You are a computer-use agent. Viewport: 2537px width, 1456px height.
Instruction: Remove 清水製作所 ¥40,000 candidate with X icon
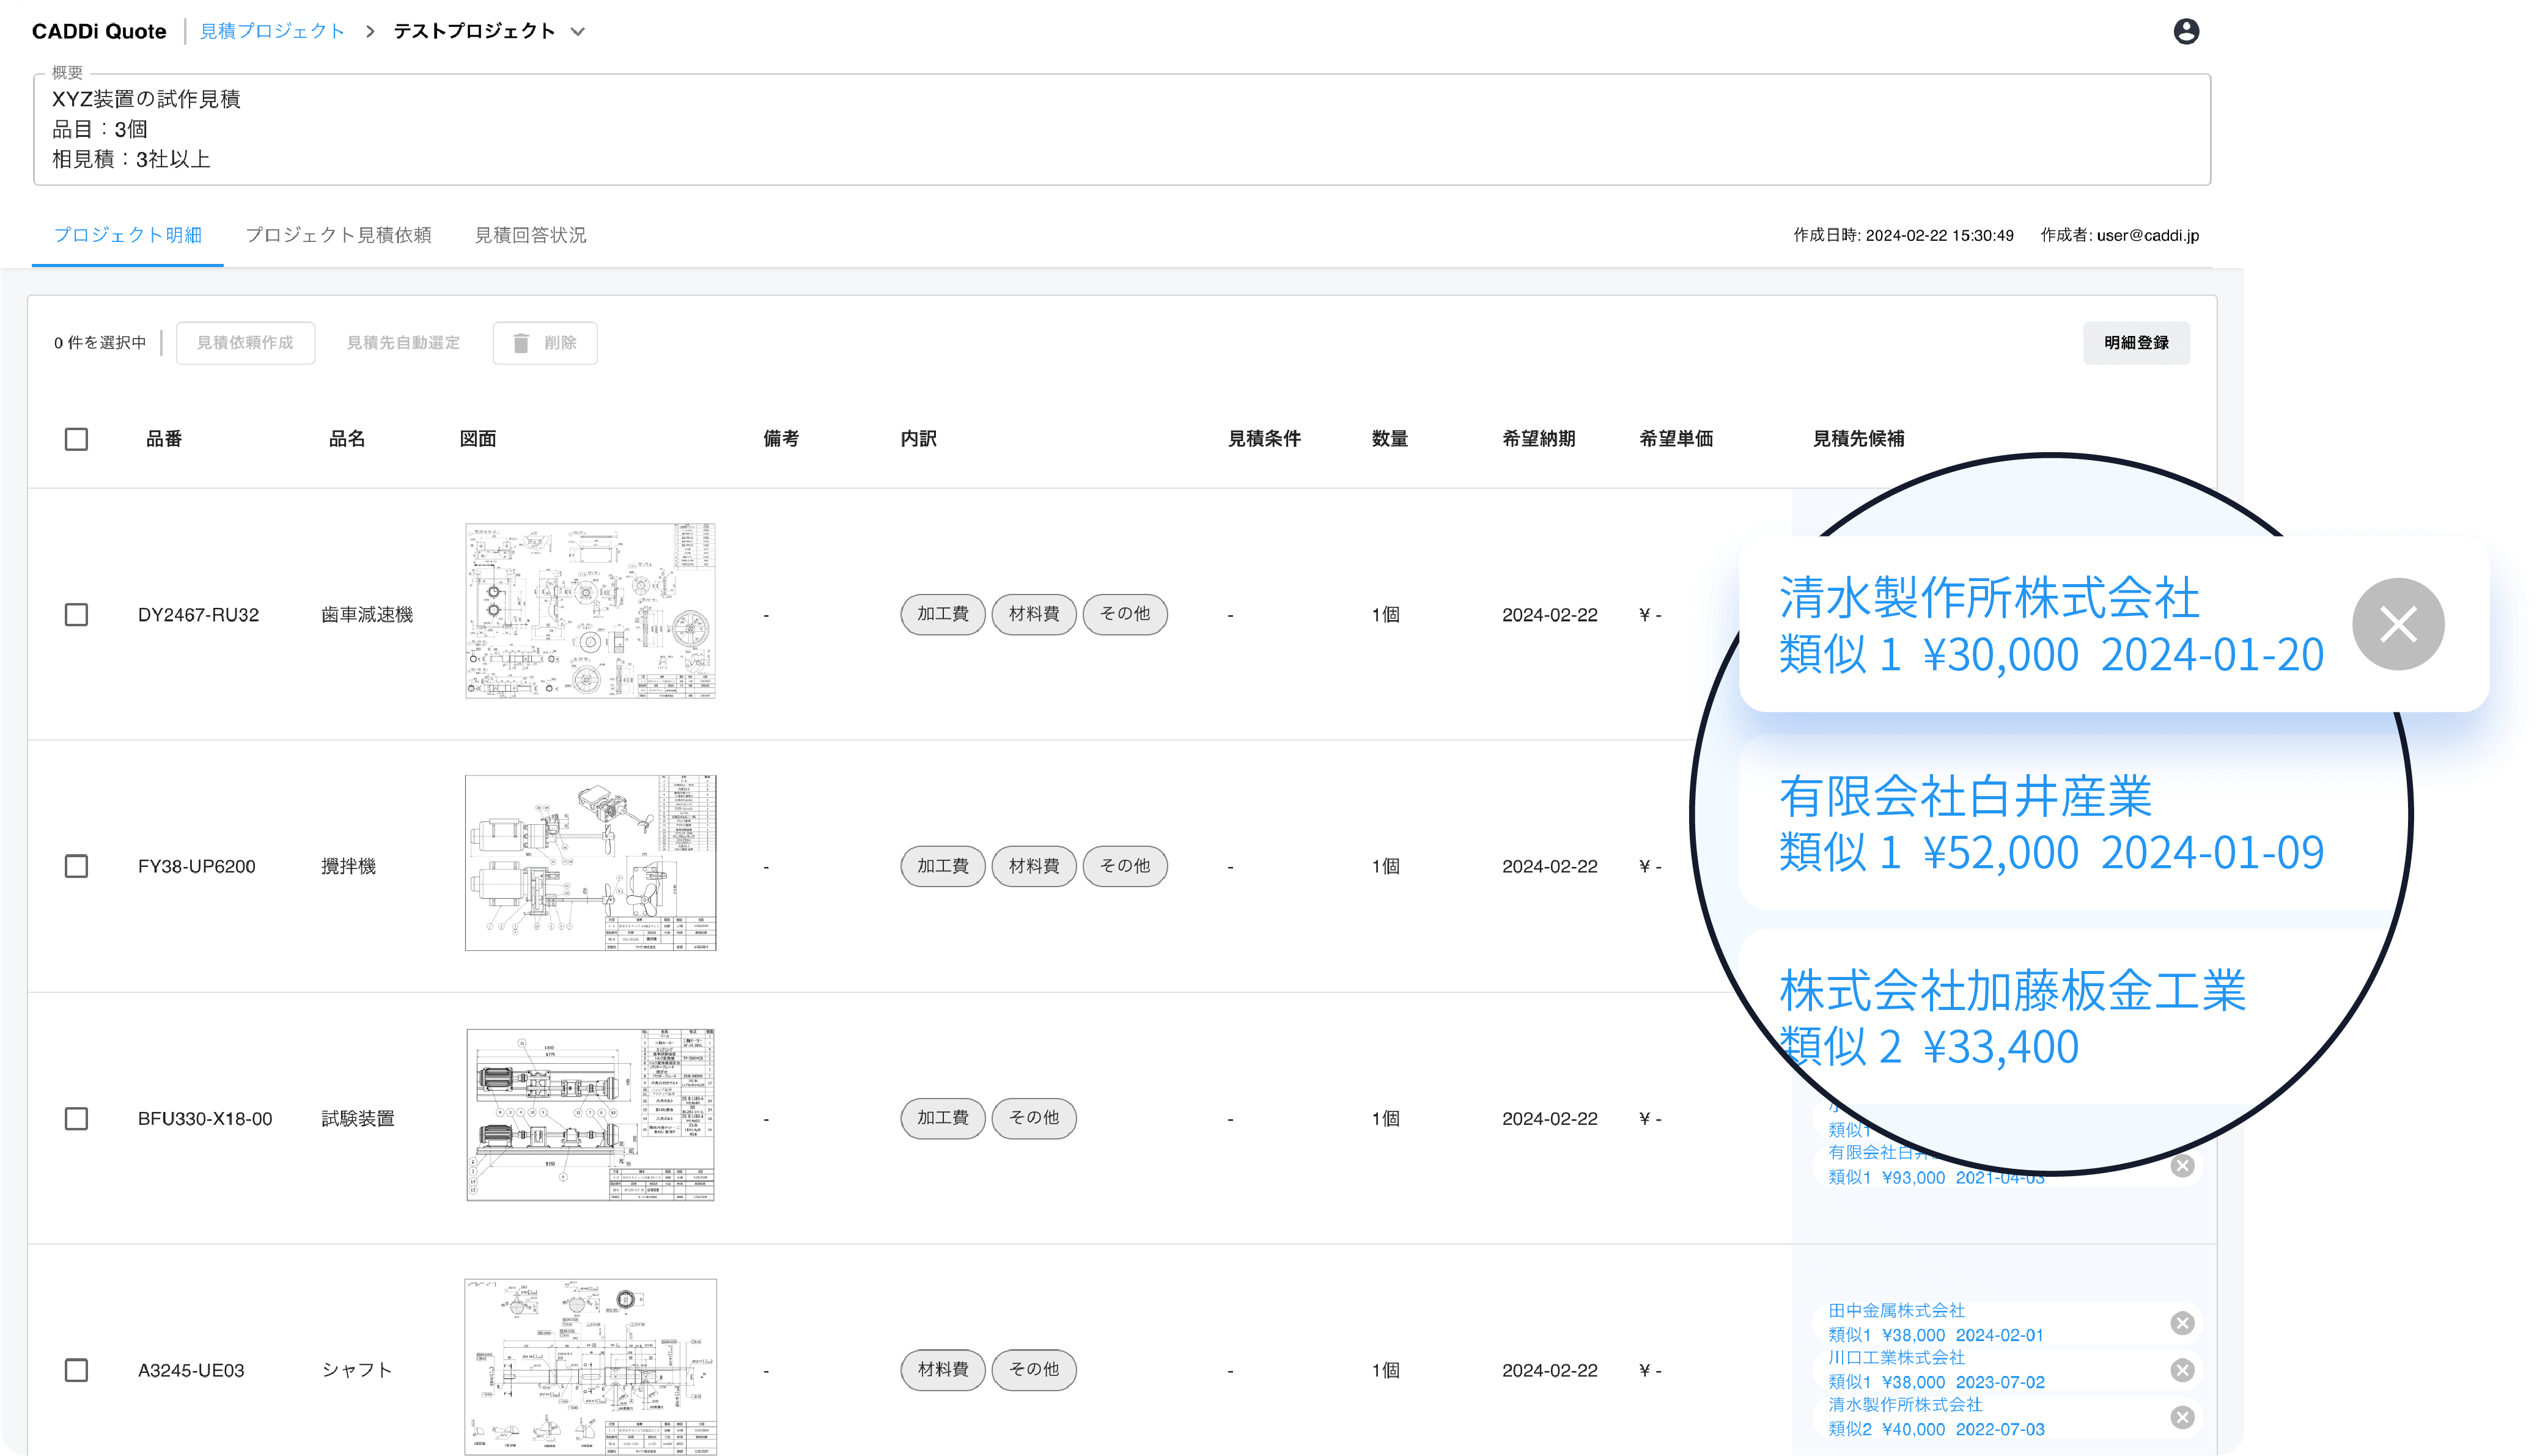pyautogui.click(x=2182, y=1417)
